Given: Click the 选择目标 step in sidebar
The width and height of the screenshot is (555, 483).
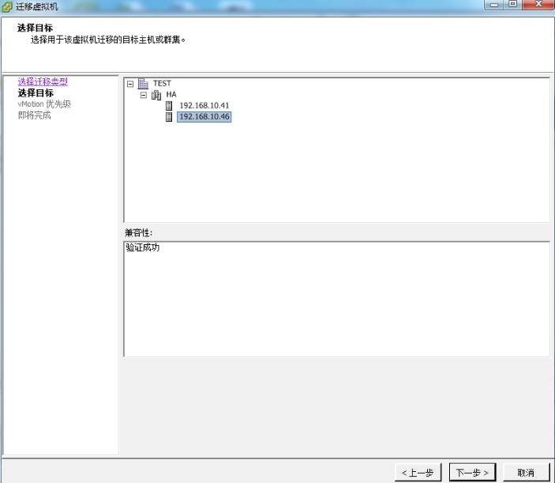Looking at the screenshot, I should click(36, 92).
